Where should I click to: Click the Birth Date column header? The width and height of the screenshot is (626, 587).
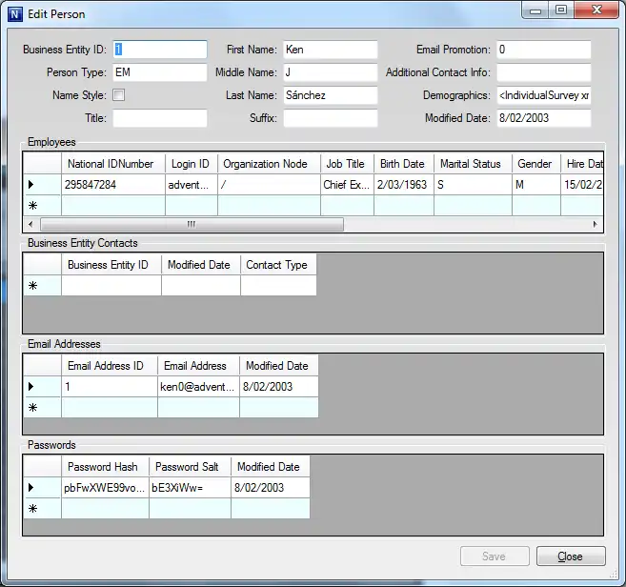click(x=404, y=164)
